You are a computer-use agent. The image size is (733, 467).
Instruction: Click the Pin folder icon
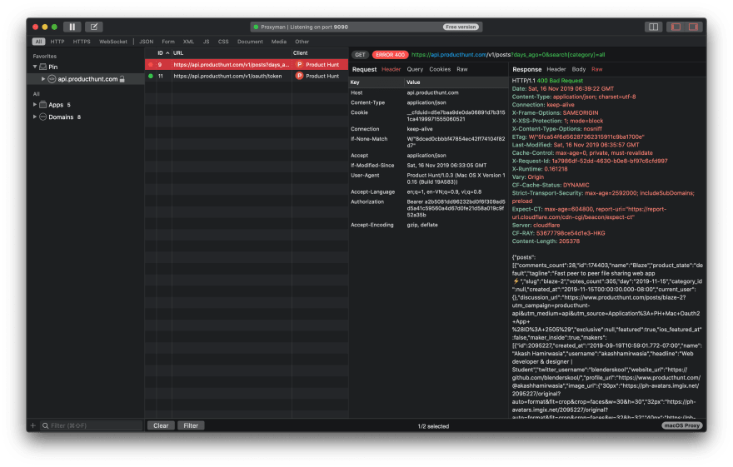pos(43,67)
